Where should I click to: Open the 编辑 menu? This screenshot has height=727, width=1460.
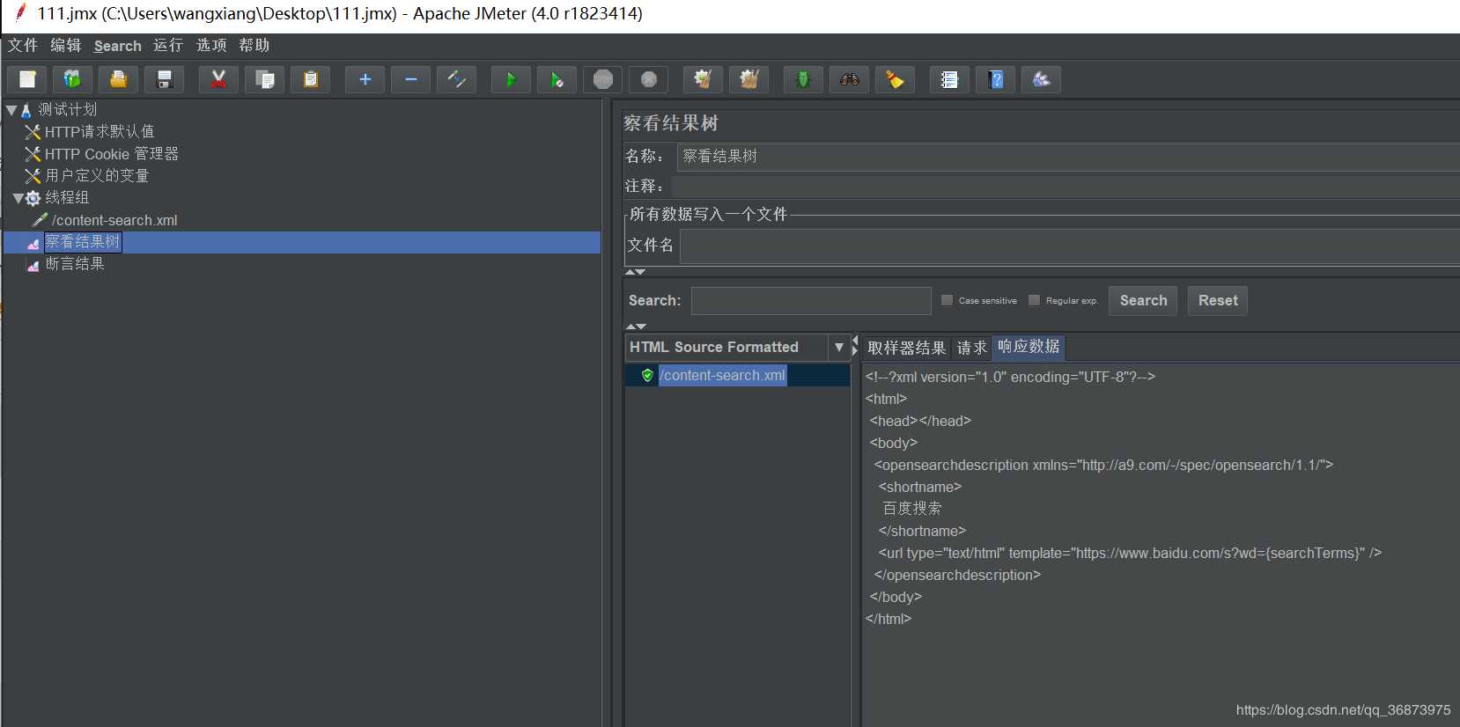(x=66, y=45)
